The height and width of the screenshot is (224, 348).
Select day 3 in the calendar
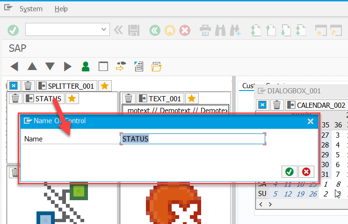click(338, 135)
